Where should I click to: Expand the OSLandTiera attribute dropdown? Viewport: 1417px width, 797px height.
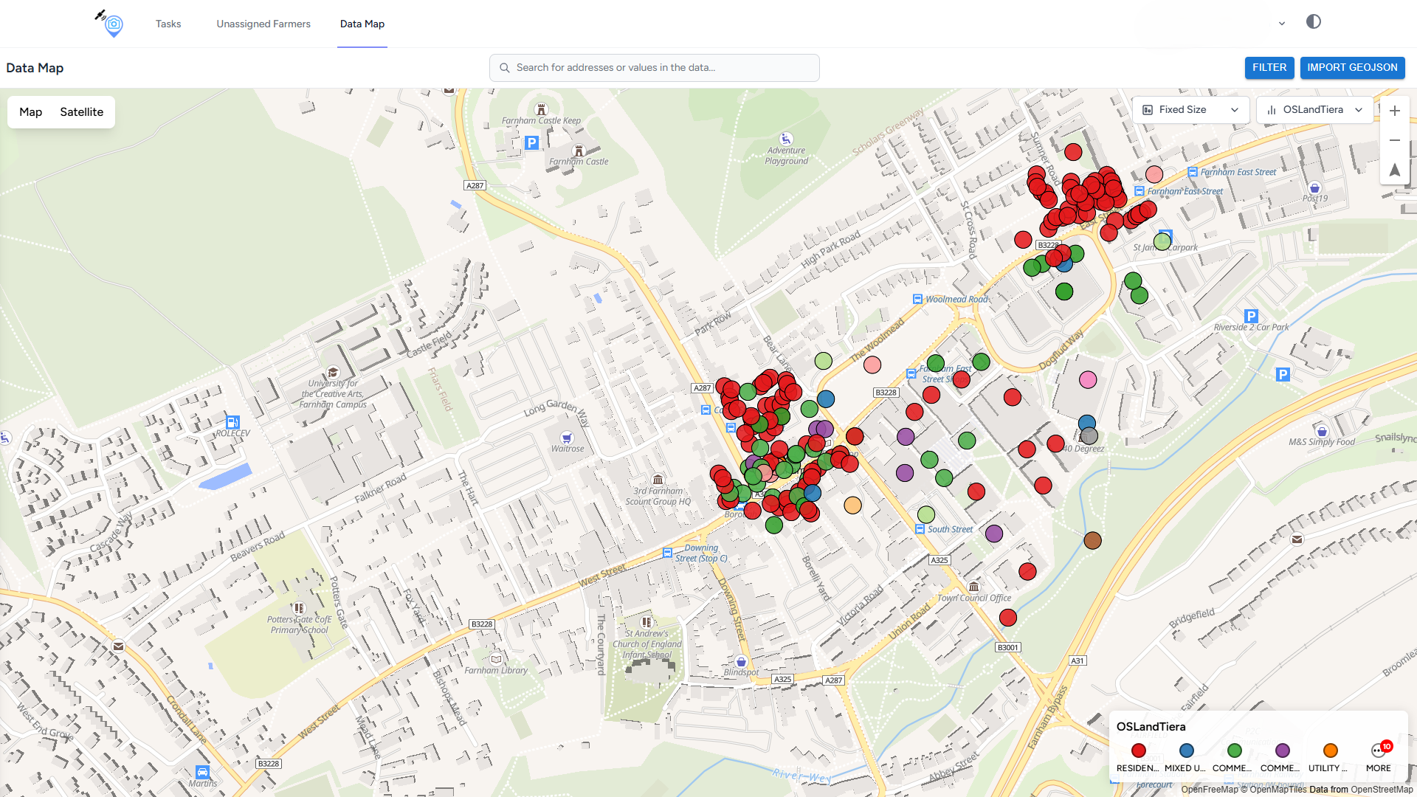(1314, 110)
